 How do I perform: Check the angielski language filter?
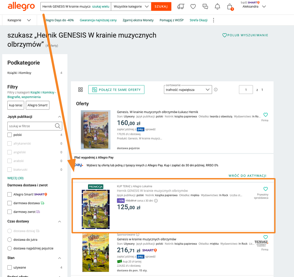click(x=9, y=152)
